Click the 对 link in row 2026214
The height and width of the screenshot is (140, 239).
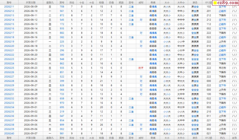141,20
